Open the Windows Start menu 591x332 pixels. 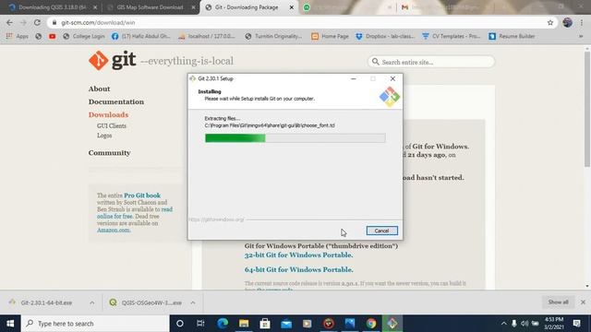[10, 324]
